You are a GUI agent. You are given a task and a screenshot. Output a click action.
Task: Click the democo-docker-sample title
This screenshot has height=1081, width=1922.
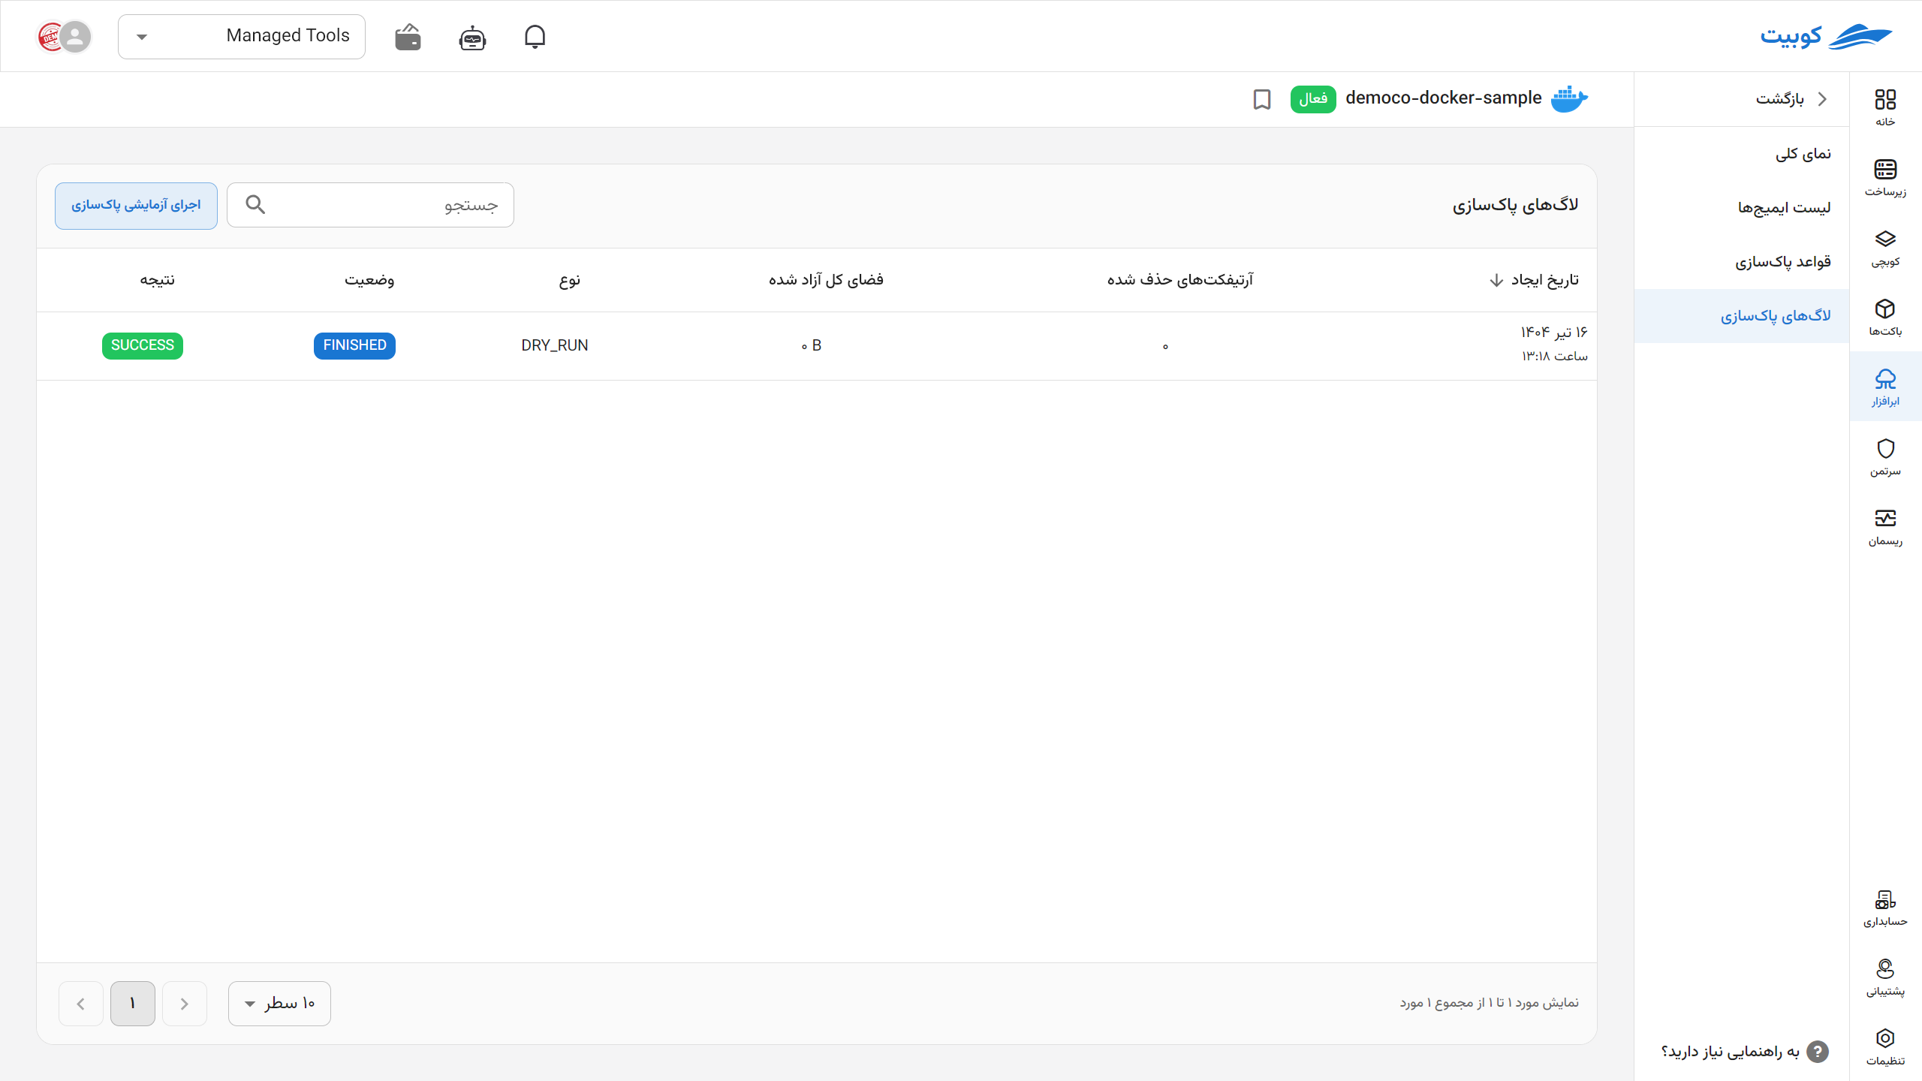point(1443,98)
